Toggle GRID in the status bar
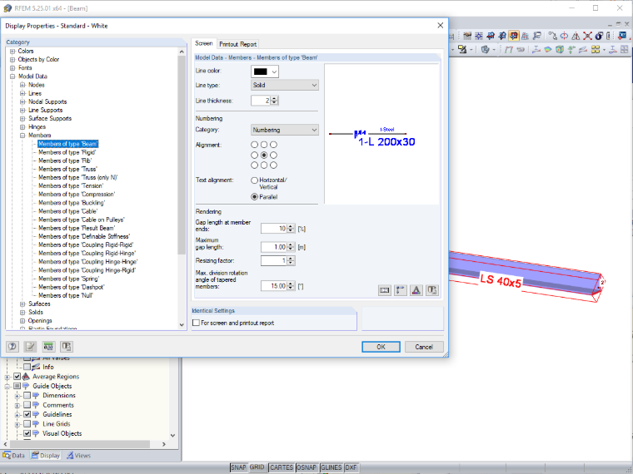This screenshot has width=633, height=474. coord(257,467)
